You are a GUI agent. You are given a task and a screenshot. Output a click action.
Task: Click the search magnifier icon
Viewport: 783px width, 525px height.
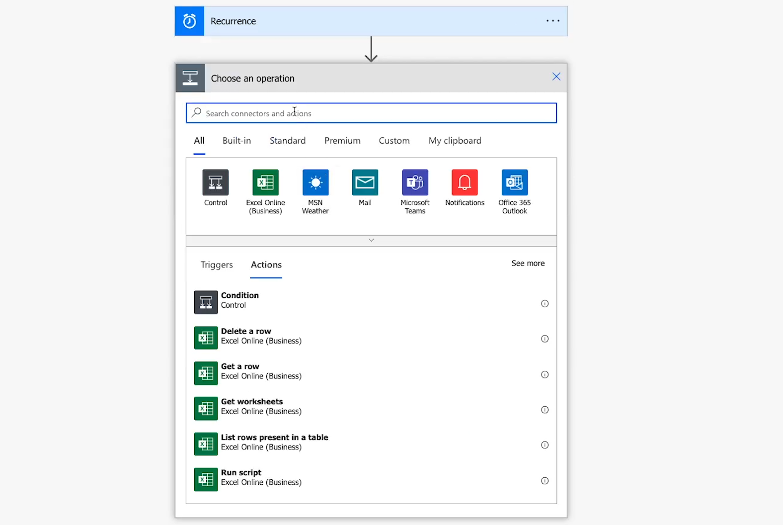pyautogui.click(x=197, y=112)
